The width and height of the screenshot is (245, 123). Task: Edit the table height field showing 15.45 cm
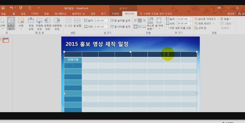coord(183,19)
